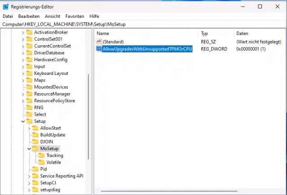
Task: Maximize the Registrierungs-Editor window
Action: [260, 7]
